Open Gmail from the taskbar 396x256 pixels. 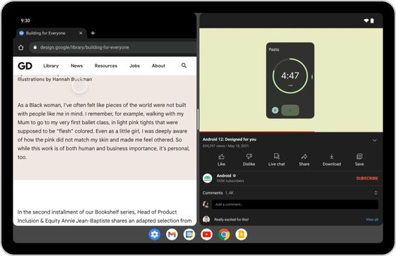point(172,235)
